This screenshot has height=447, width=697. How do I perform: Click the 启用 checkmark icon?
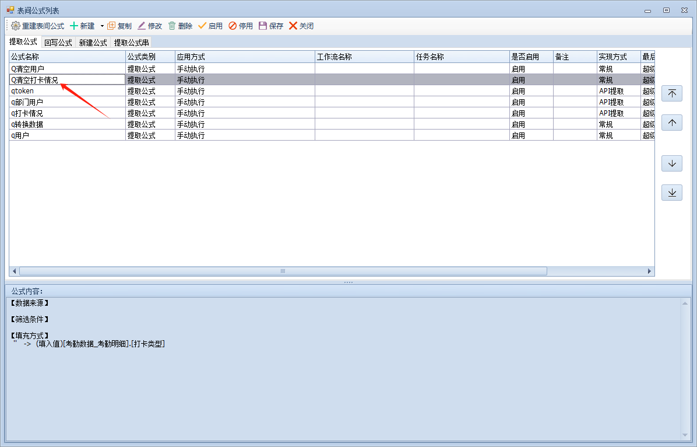(202, 26)
